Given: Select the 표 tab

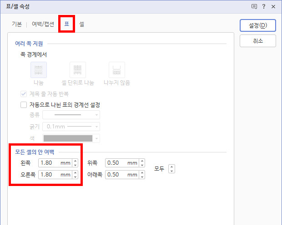Looking at the screenshot, I should (67, 24).
